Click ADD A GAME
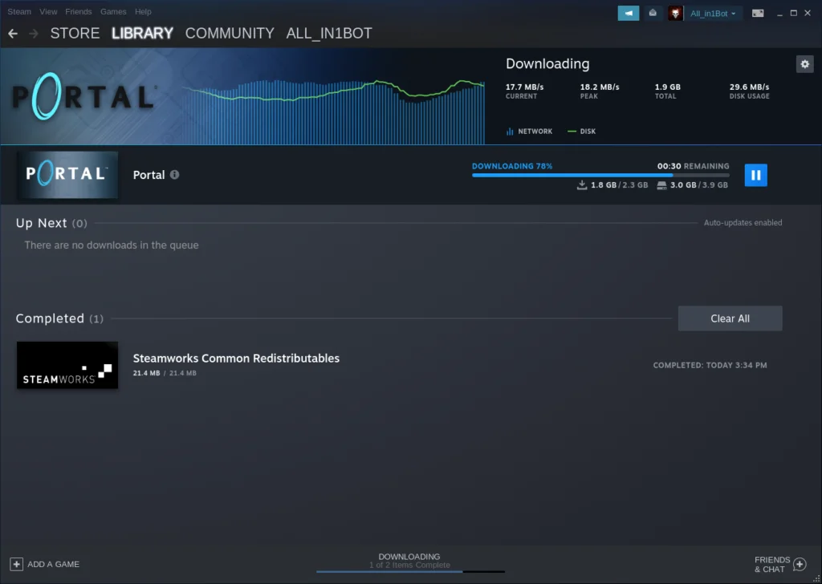 pos(44,564)
